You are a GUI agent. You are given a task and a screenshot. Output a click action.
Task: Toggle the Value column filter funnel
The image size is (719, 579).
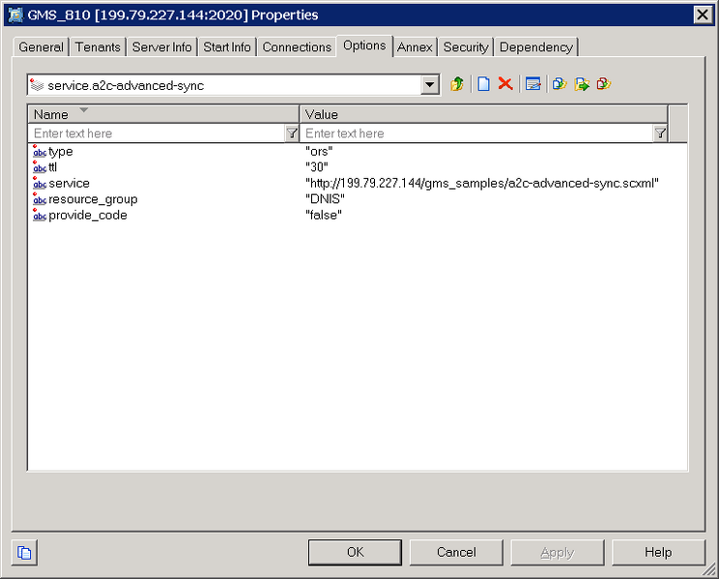click(x=660, y=133)
